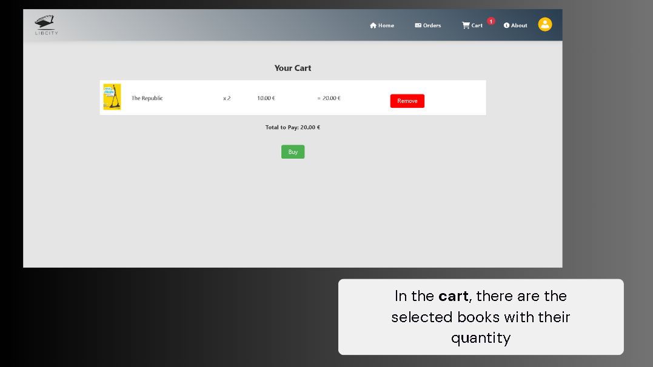Click The Republic book title
Image resolution: width=653 pixels, height=367 pixels.
coord(147,98)
